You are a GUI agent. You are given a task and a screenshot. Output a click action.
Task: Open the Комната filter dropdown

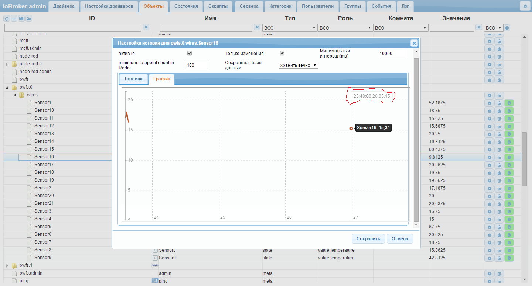400,28
